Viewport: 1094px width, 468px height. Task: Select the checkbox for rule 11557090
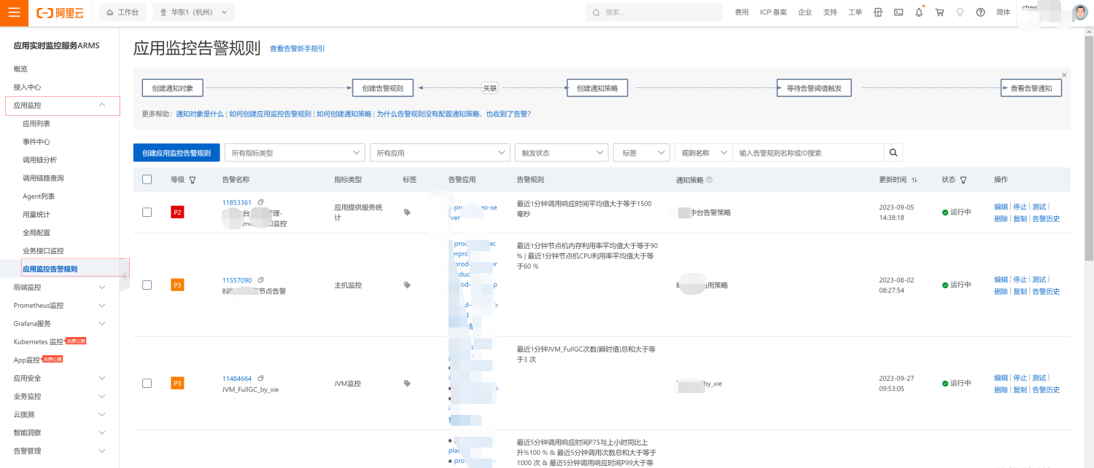point(147,285)
